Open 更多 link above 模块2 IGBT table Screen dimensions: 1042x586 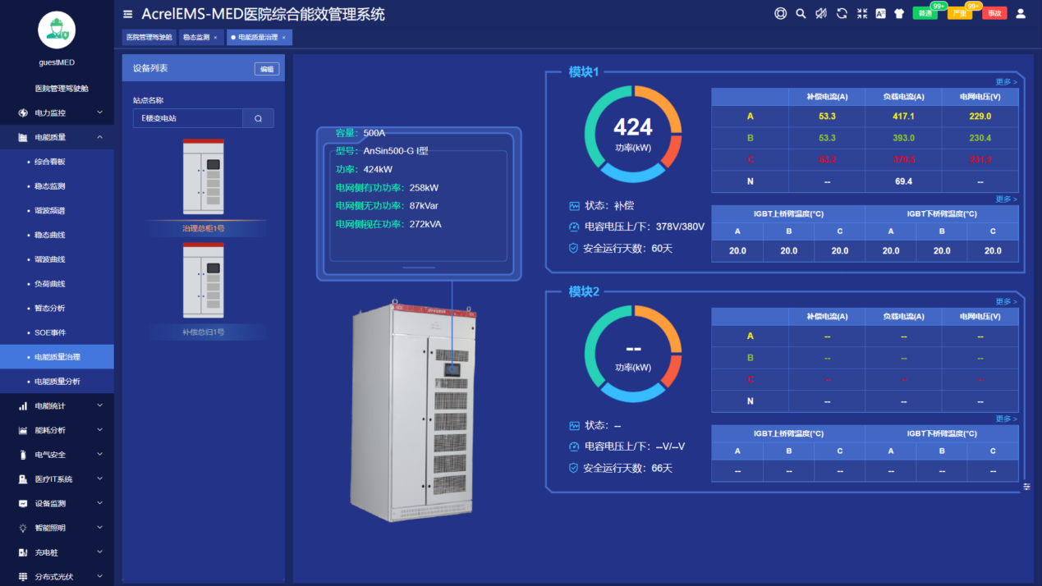[x=1007, y=419]
